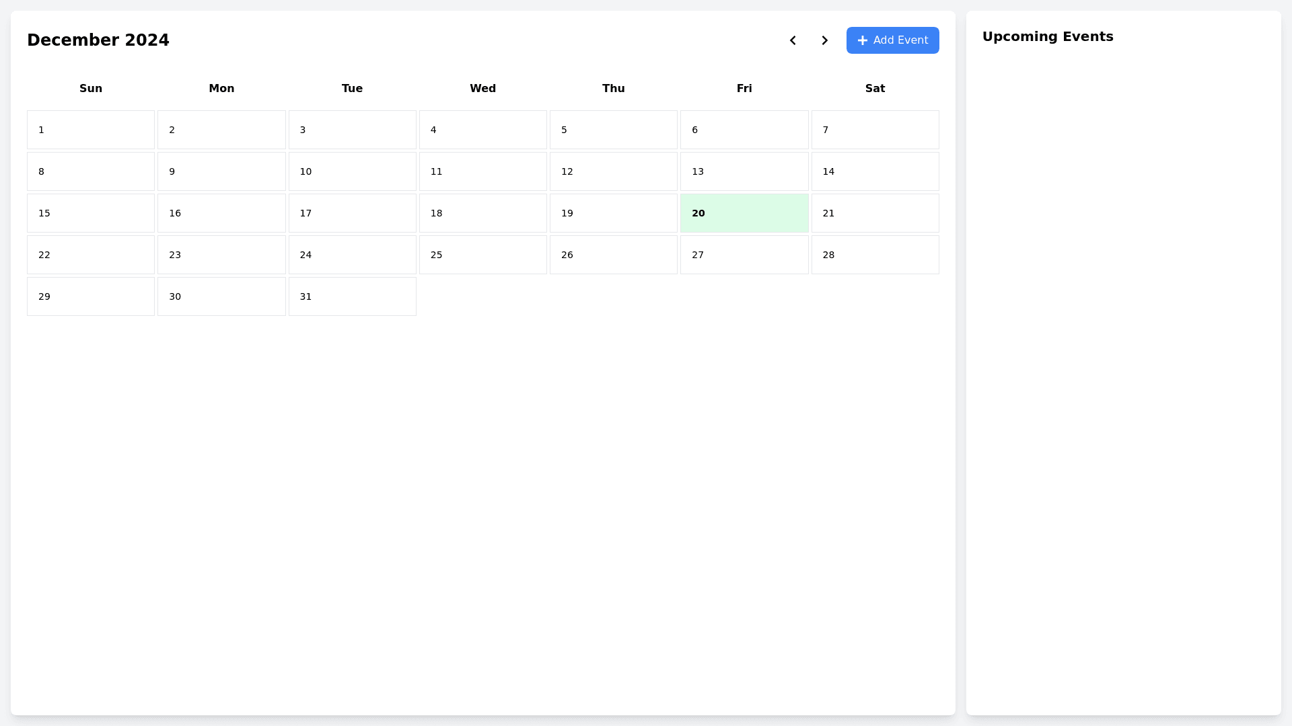Go to previous month with left chevron

(793, 40)
